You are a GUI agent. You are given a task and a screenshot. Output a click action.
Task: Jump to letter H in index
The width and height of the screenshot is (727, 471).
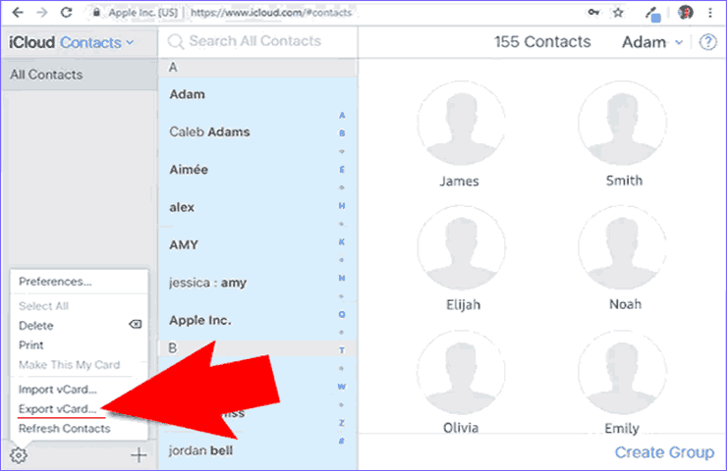tap(342, 206)
